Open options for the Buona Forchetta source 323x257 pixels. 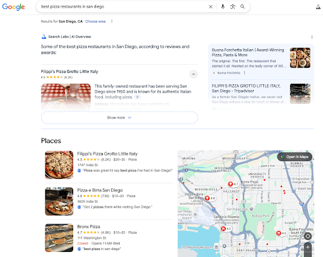tap(244, 73)
